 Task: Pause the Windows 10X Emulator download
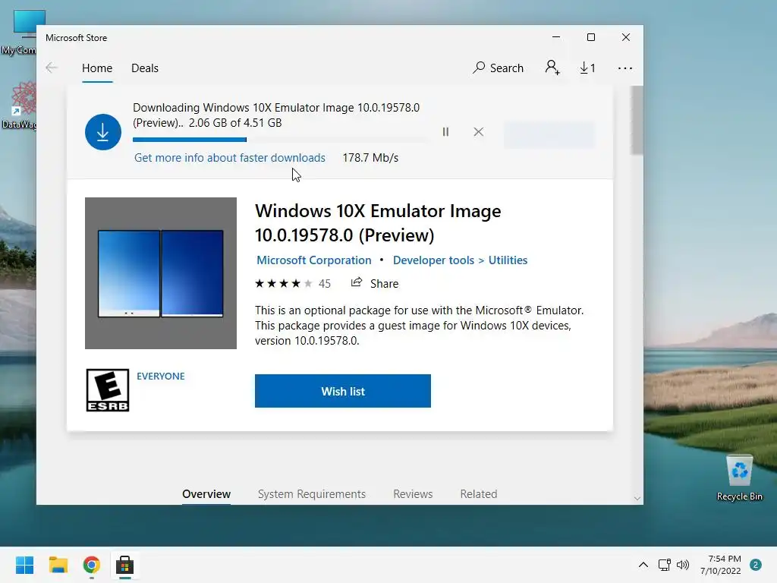[x=445, y=132]
